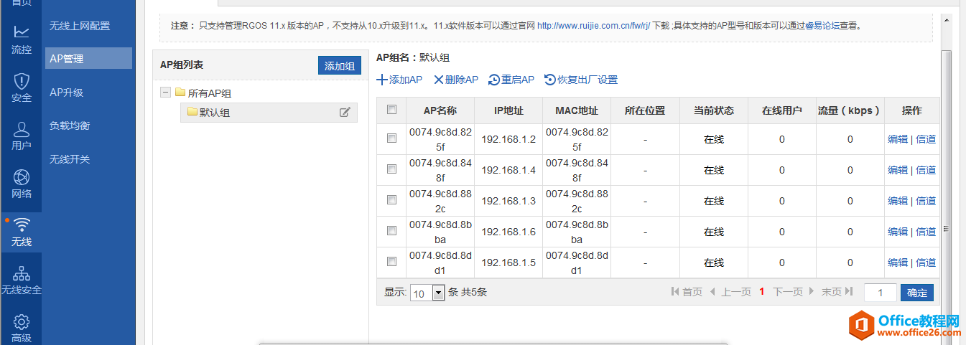Screen dimensions: 966x345
Task: Click the 添加组 button
Action: [339, 65]
